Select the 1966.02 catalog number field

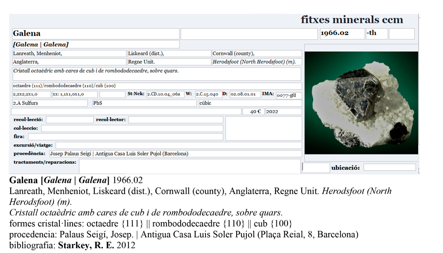coord(342,34)
